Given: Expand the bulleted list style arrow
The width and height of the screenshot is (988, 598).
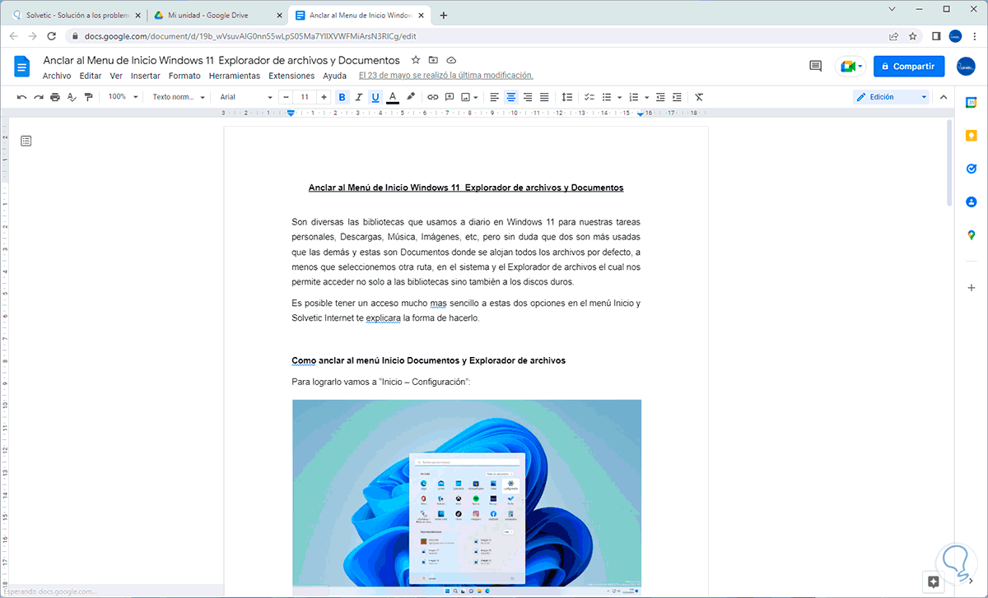Looking at the screenshot, I should [x=620, y=97].
